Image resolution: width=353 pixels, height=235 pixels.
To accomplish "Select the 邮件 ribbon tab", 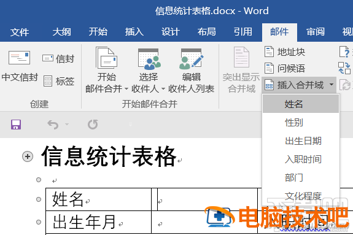I will pyautogui.click(x=279, y=32).
